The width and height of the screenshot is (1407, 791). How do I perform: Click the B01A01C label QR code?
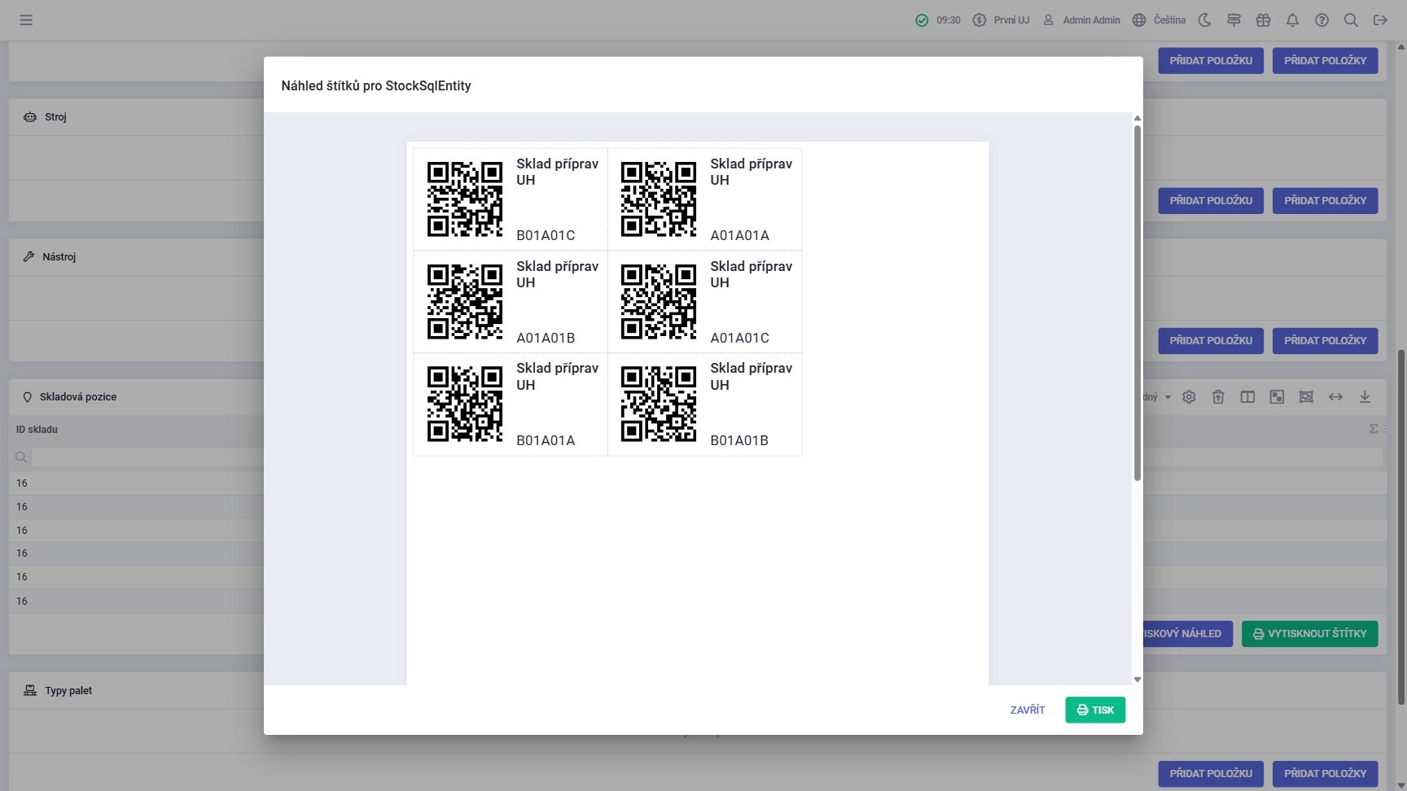[465, 199]
